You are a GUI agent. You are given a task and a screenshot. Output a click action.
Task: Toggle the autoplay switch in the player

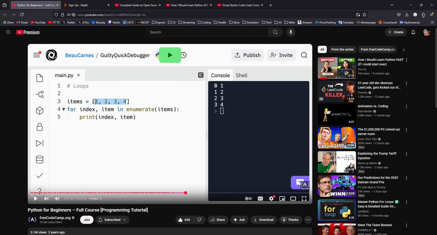tap(248, 199)
